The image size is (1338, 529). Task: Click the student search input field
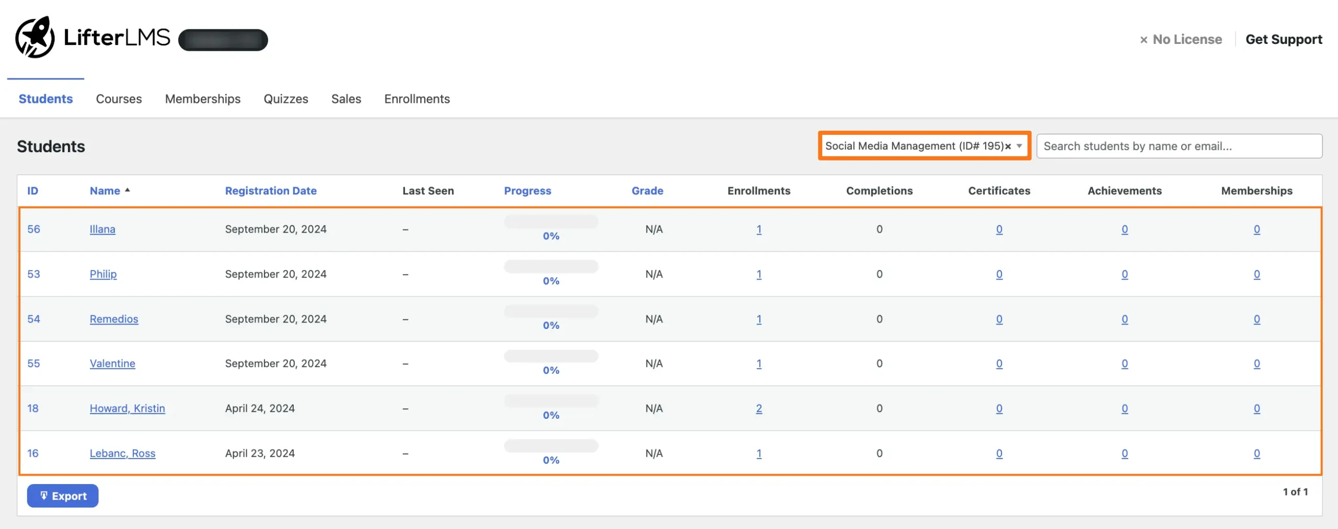pos(1179,146)
